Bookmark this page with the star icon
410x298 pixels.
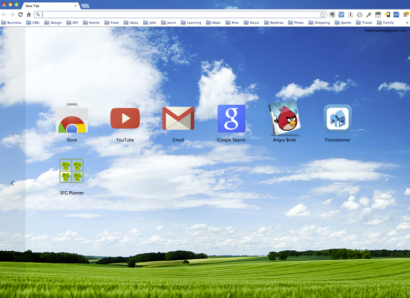coord(323,15)
